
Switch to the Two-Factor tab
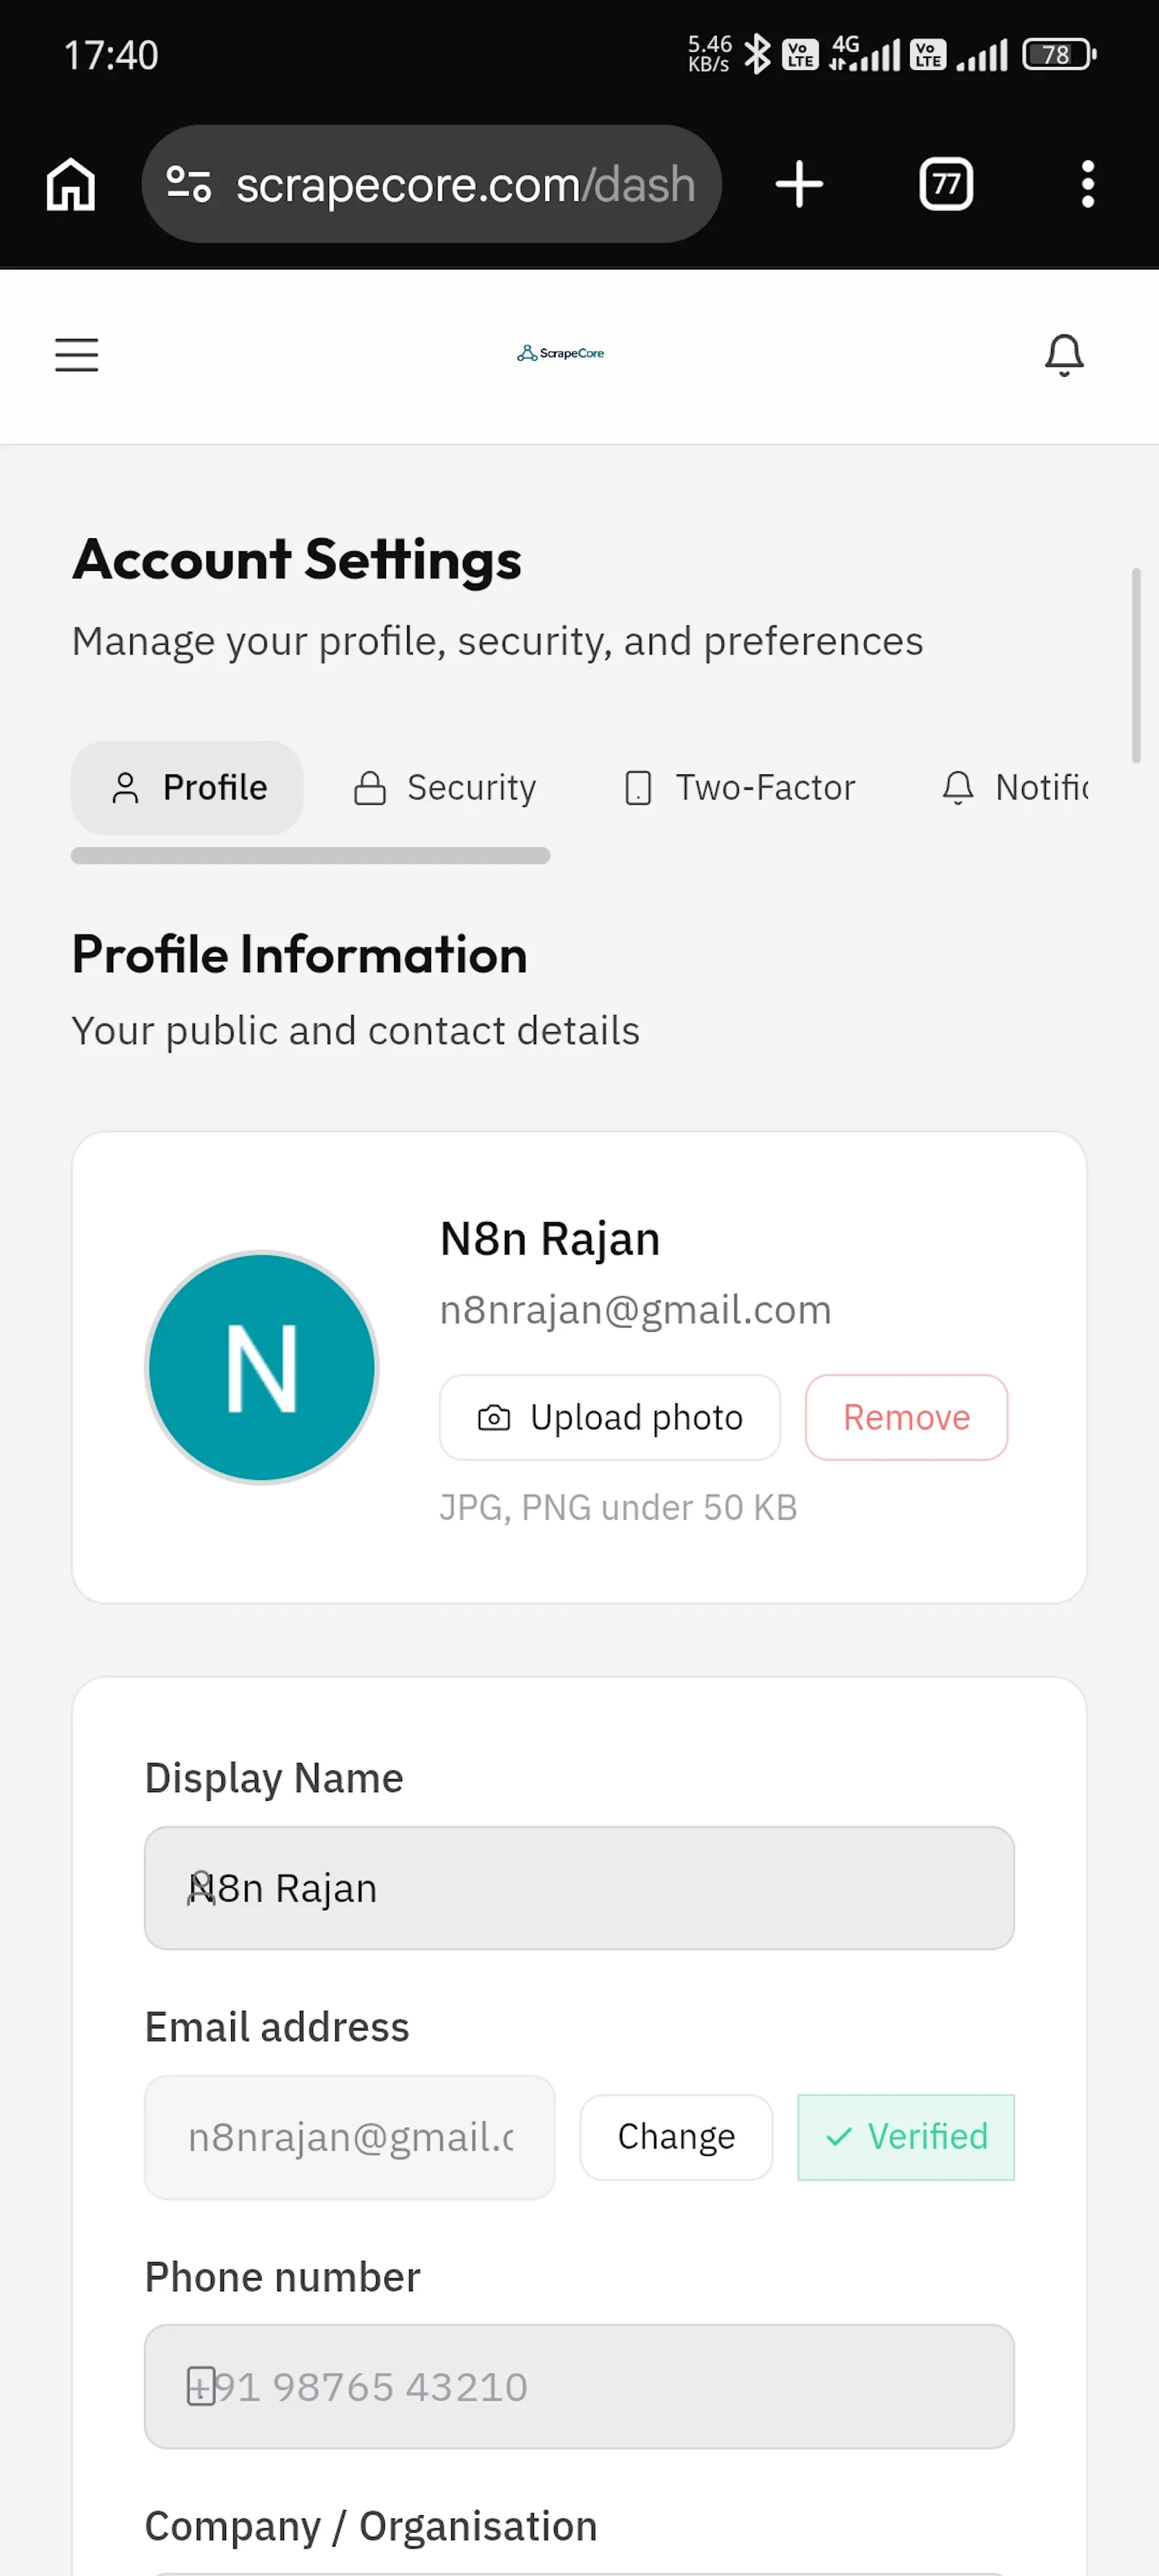point(740,788)
